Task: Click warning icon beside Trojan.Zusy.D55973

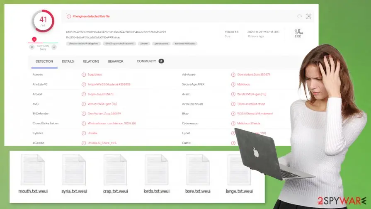Action: click(x=84, y=94)
